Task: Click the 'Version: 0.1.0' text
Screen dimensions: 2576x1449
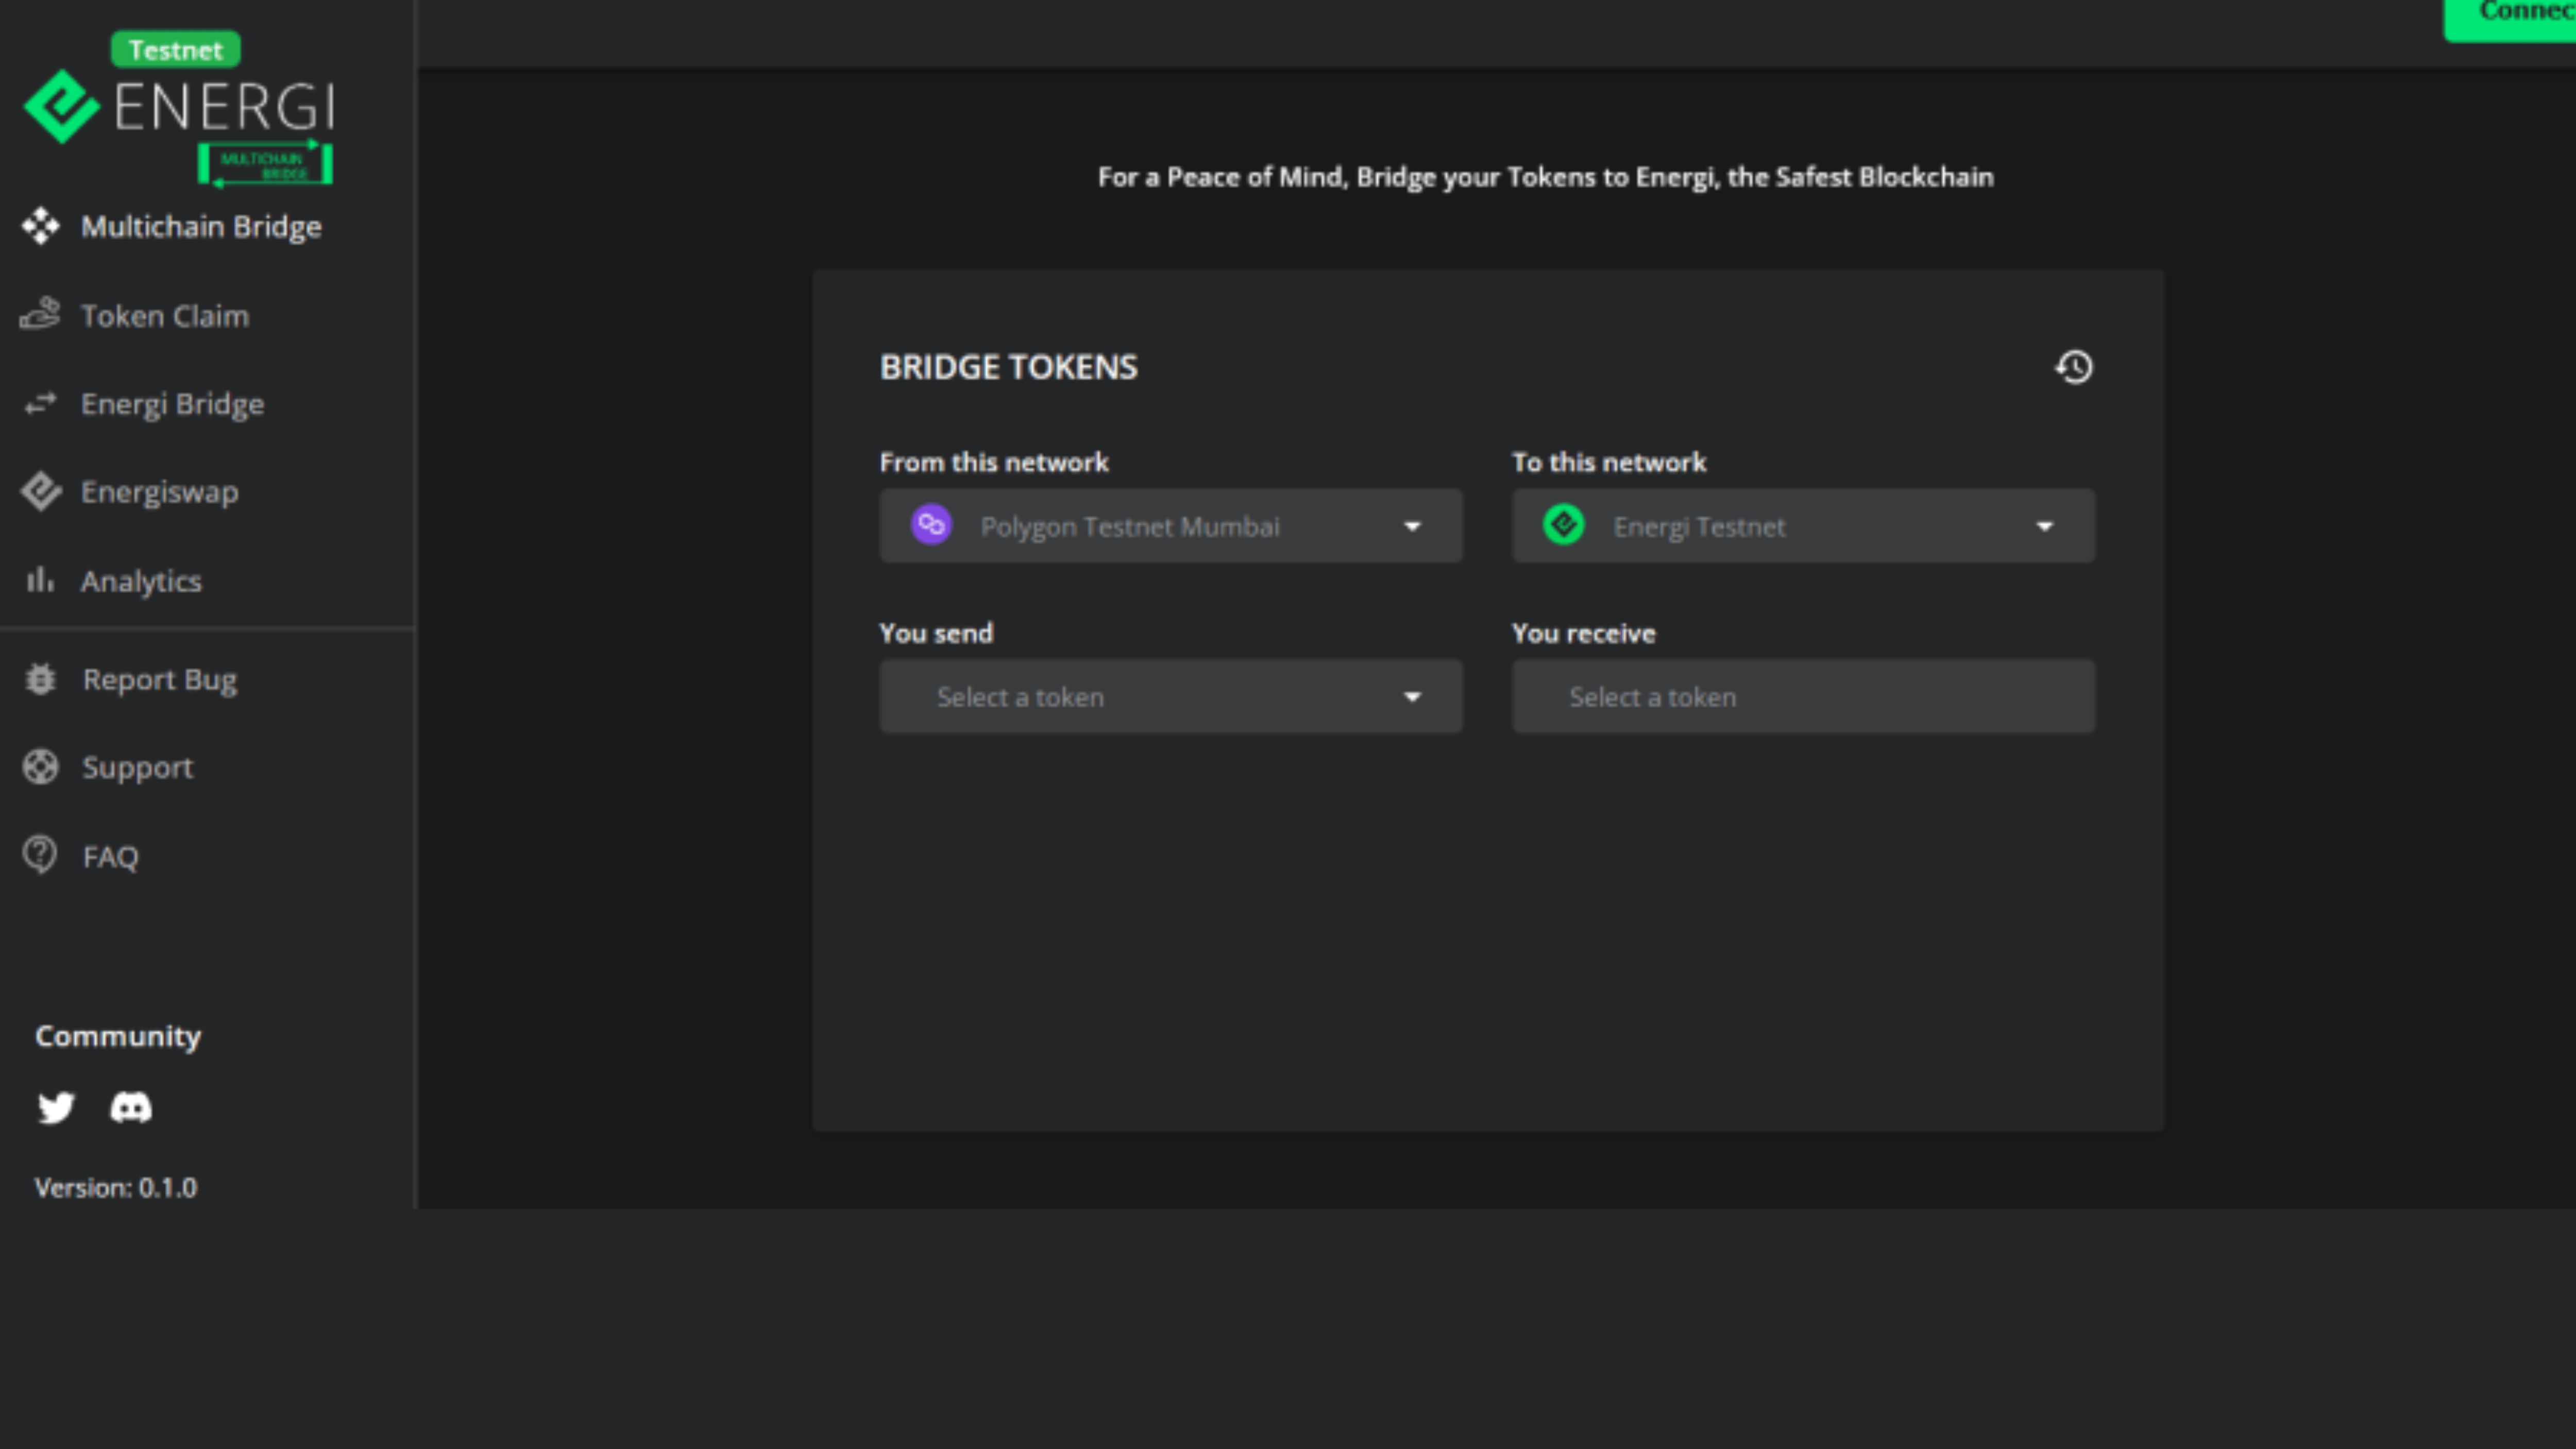Action: [x=116, y=1188]
